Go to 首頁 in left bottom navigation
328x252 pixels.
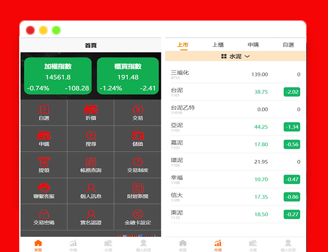point(38,245)
